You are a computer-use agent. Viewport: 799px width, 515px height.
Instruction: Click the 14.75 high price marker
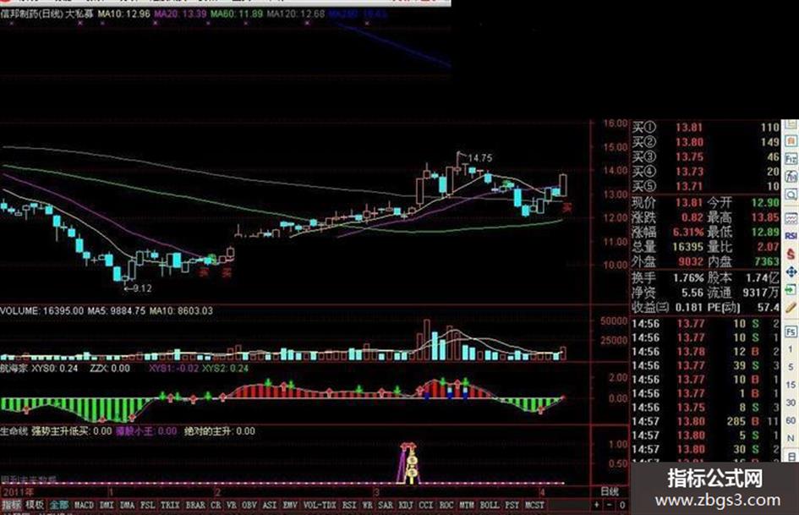point(480,158)
